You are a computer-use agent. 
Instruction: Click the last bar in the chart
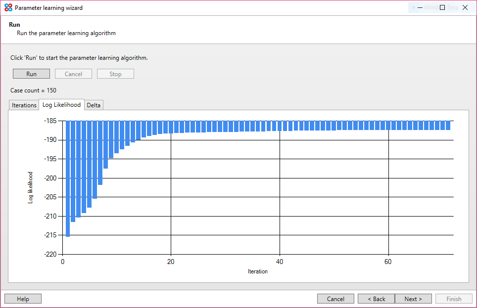(449, 125)
